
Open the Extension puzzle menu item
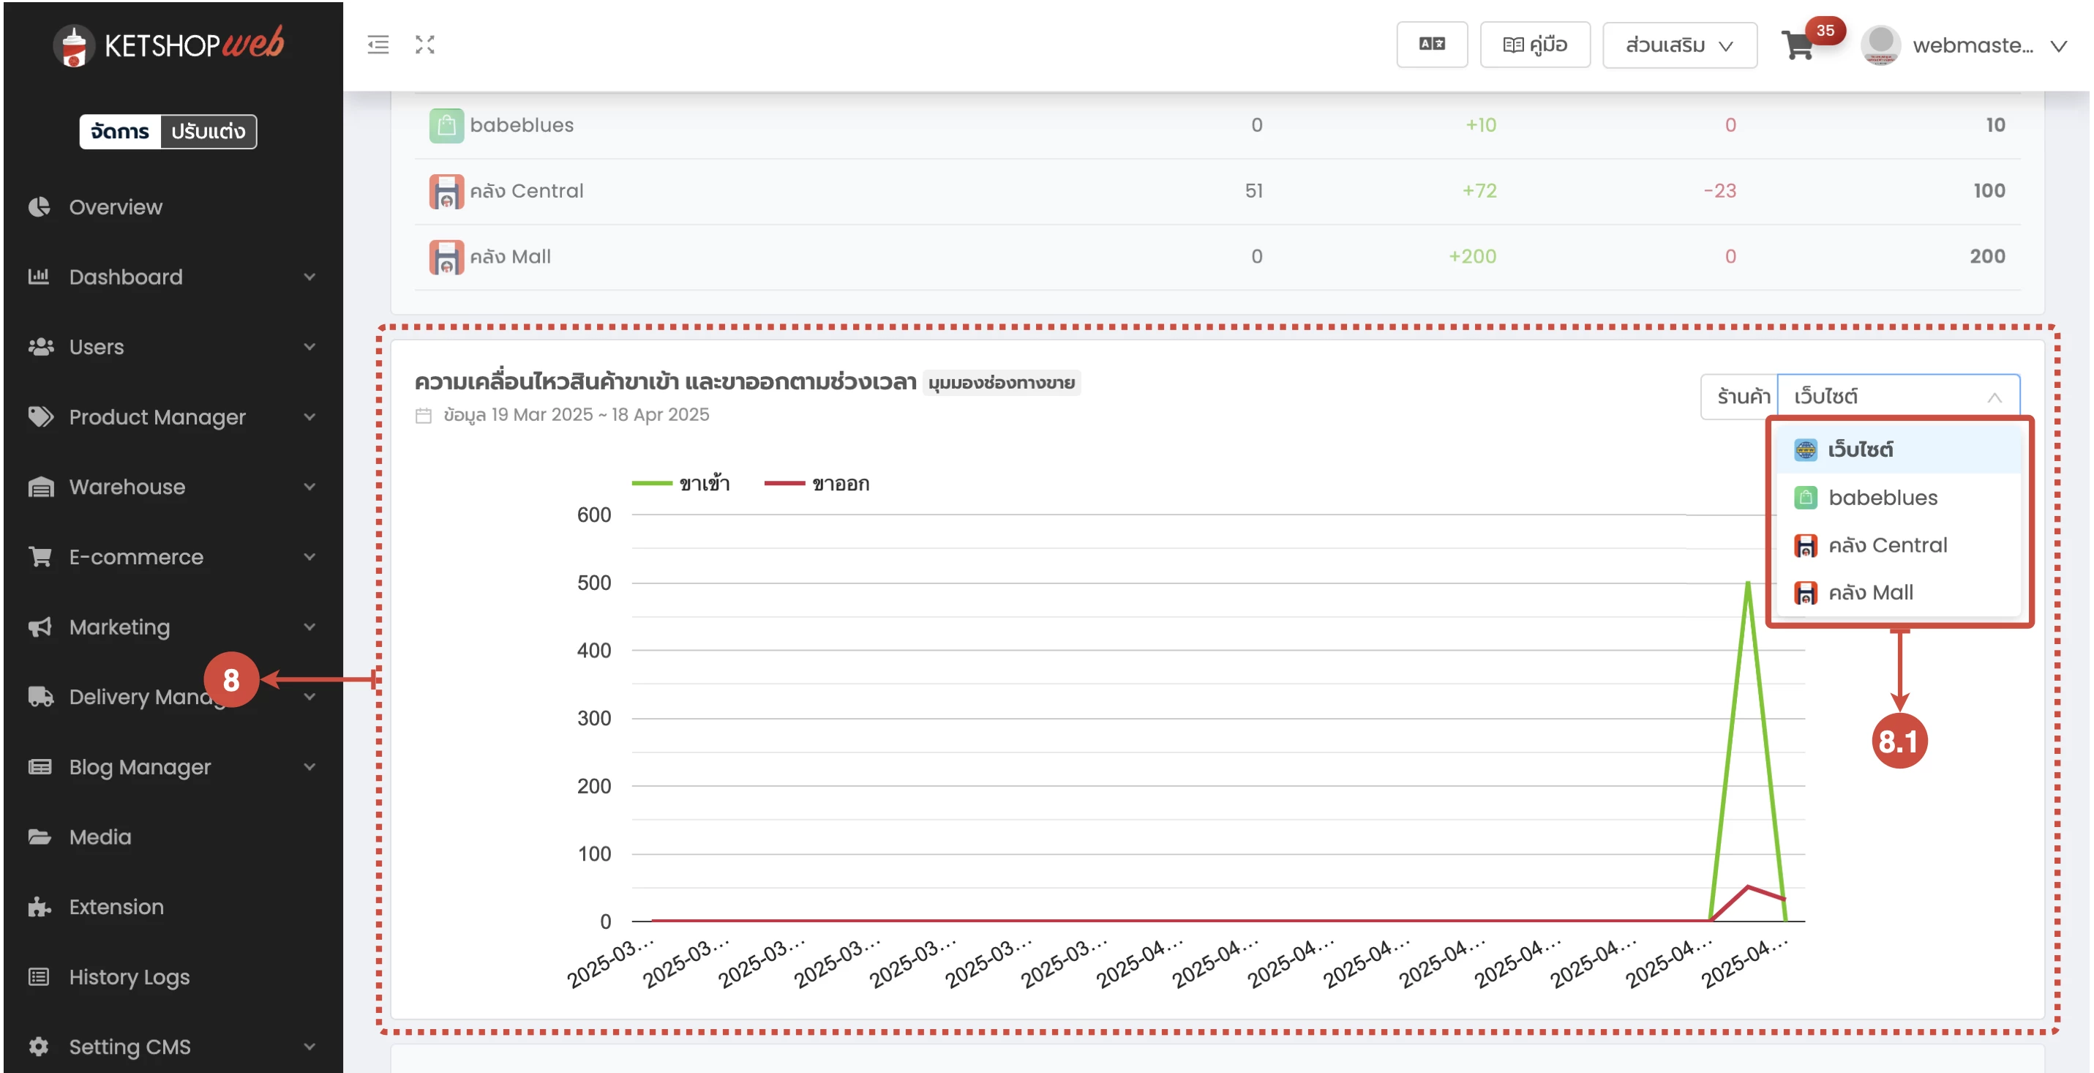click(116, 906)
